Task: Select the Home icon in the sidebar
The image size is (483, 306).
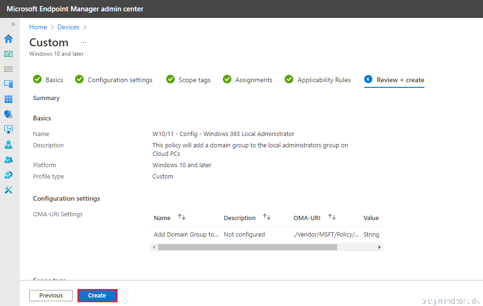Action: pos(8,39)
